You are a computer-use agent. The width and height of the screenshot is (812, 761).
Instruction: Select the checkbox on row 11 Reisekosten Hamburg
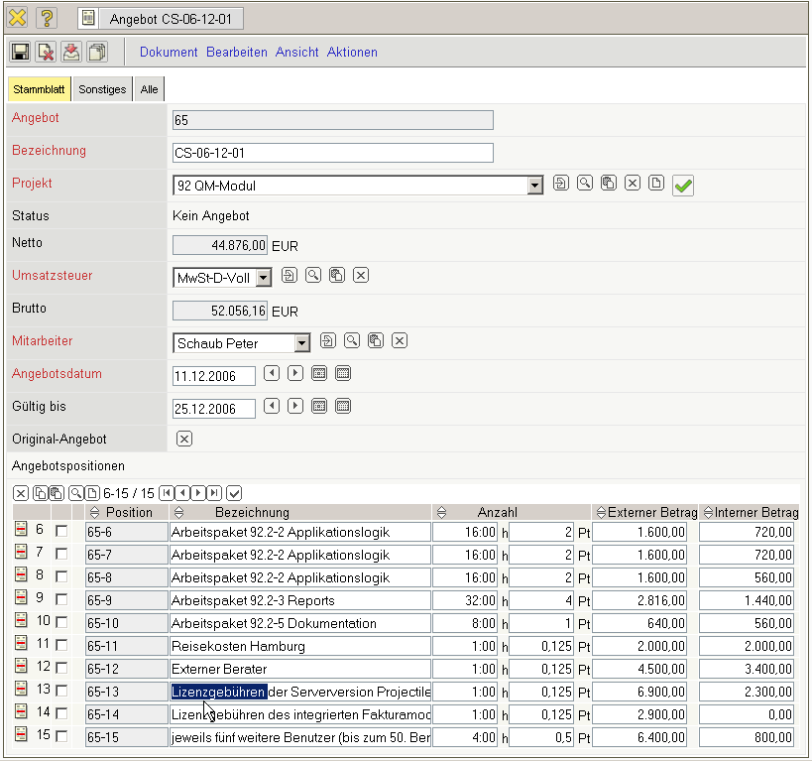point(61,646)
